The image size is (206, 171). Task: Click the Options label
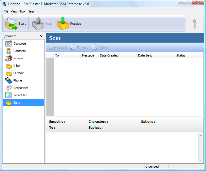[x=148, y=122]
